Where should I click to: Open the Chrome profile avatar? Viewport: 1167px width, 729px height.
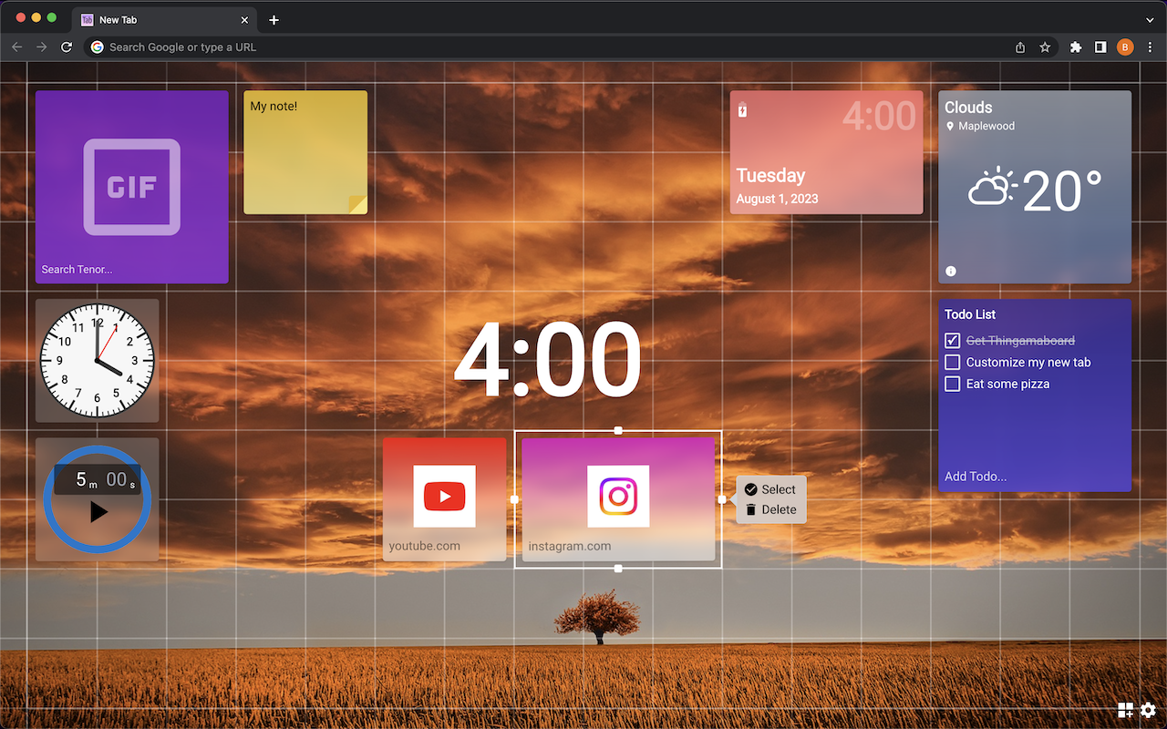1125,47
